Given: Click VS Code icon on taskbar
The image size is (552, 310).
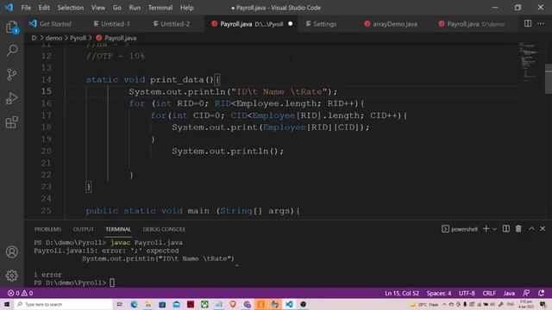Looking at the screenshot, I should click(289, 304).
